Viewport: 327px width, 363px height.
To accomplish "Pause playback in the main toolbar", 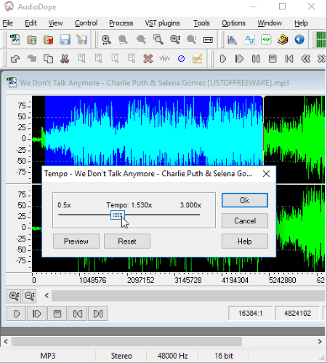I will (x=256, y=59).
